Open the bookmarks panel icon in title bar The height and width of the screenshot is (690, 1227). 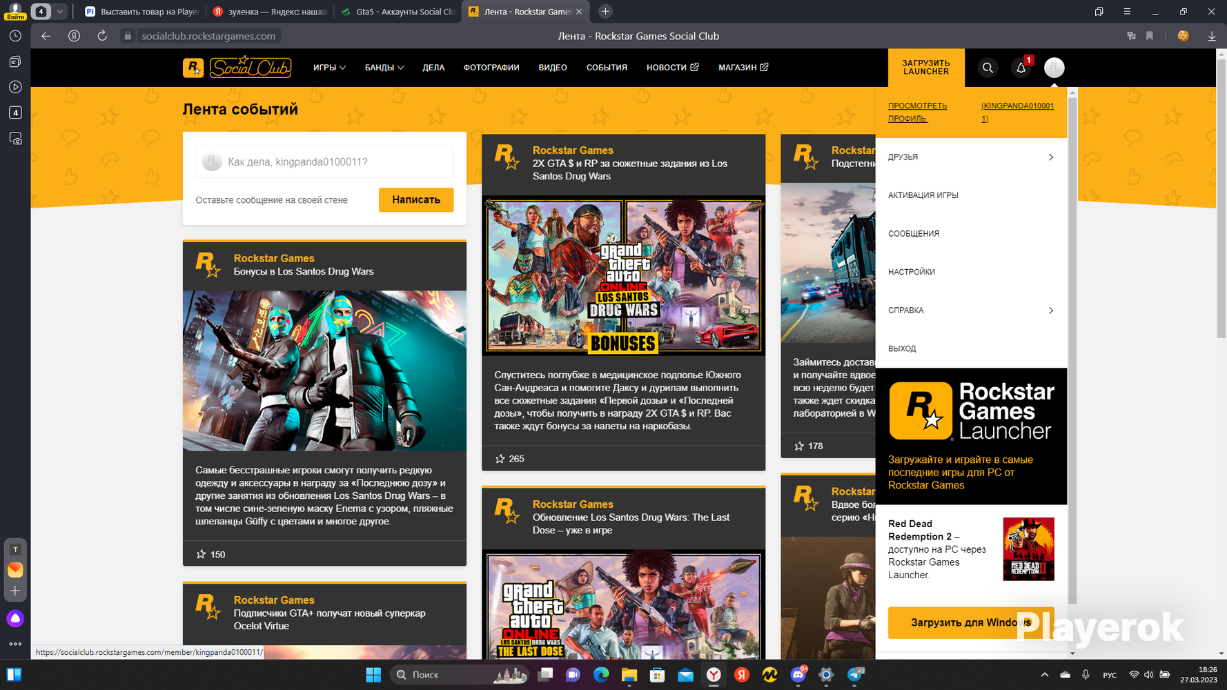pos(1099,12)
